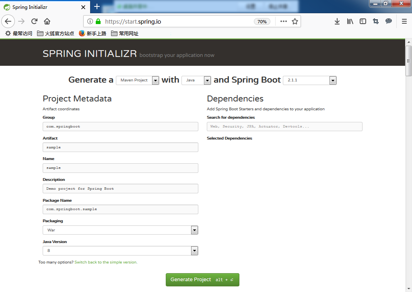The width and height of the screenshot is (412, 292).
Task: Expand the Spring Boot 2.1.1 version dropdown
Action: coord(309,80)
